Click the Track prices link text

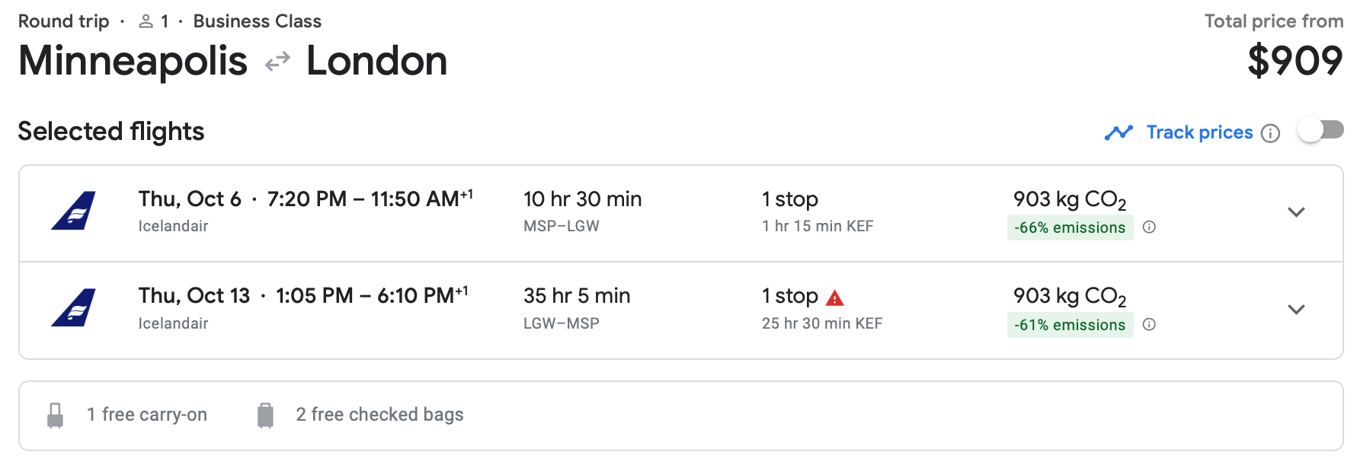pyautogui.click(x=1199, y=132)
